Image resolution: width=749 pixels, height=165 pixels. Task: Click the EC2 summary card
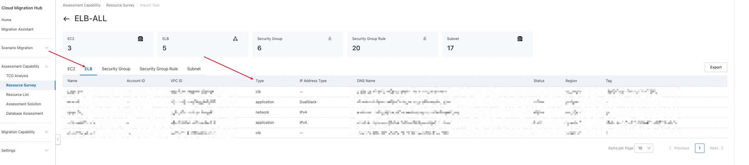108,44
